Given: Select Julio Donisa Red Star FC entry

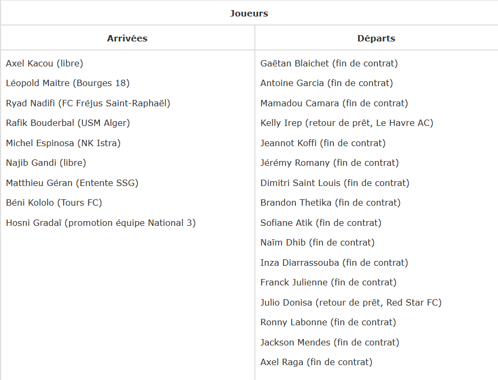Looking at the screenshot, I should (x=351, y=302).
